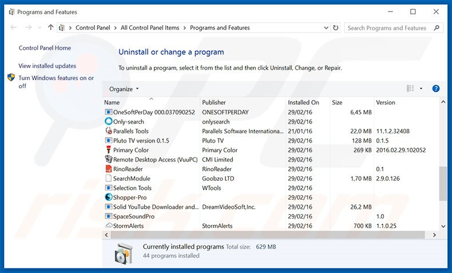Click the Selection Tools icon

pyautogui.click(x=108, y=188)
